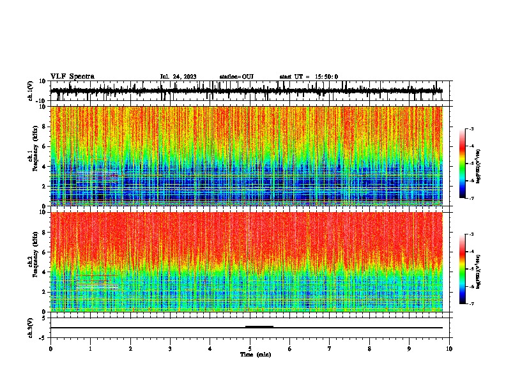Click the ch.2 "Frequency (kHz)" axis label
Screen dimensions: 506x391
pos(35,254)
